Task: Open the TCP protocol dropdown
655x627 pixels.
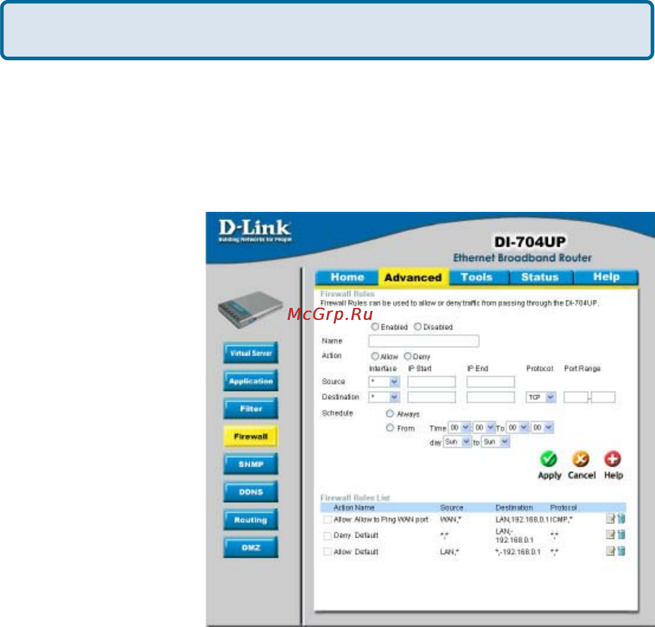Action: tap(541, 397)
